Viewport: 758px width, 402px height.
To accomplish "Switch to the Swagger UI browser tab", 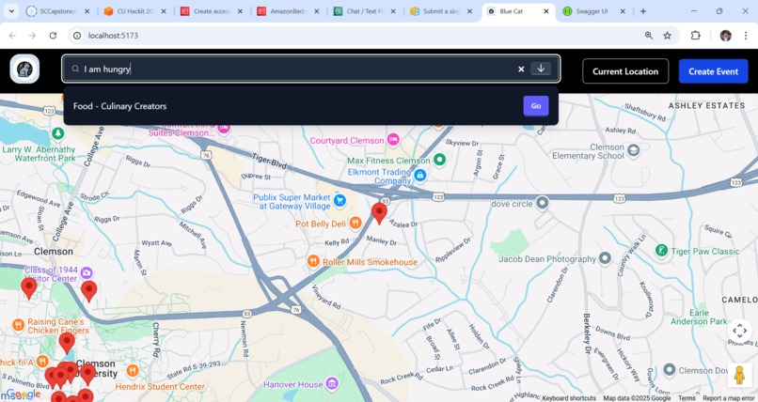I will pyautogui.click(x=592, y=11).
